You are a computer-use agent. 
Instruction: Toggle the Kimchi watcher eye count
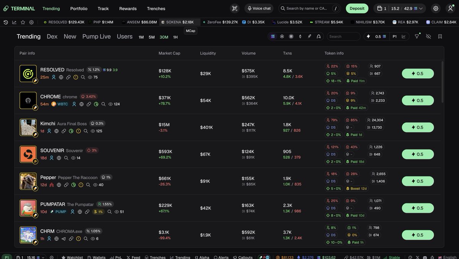point(96,131)
